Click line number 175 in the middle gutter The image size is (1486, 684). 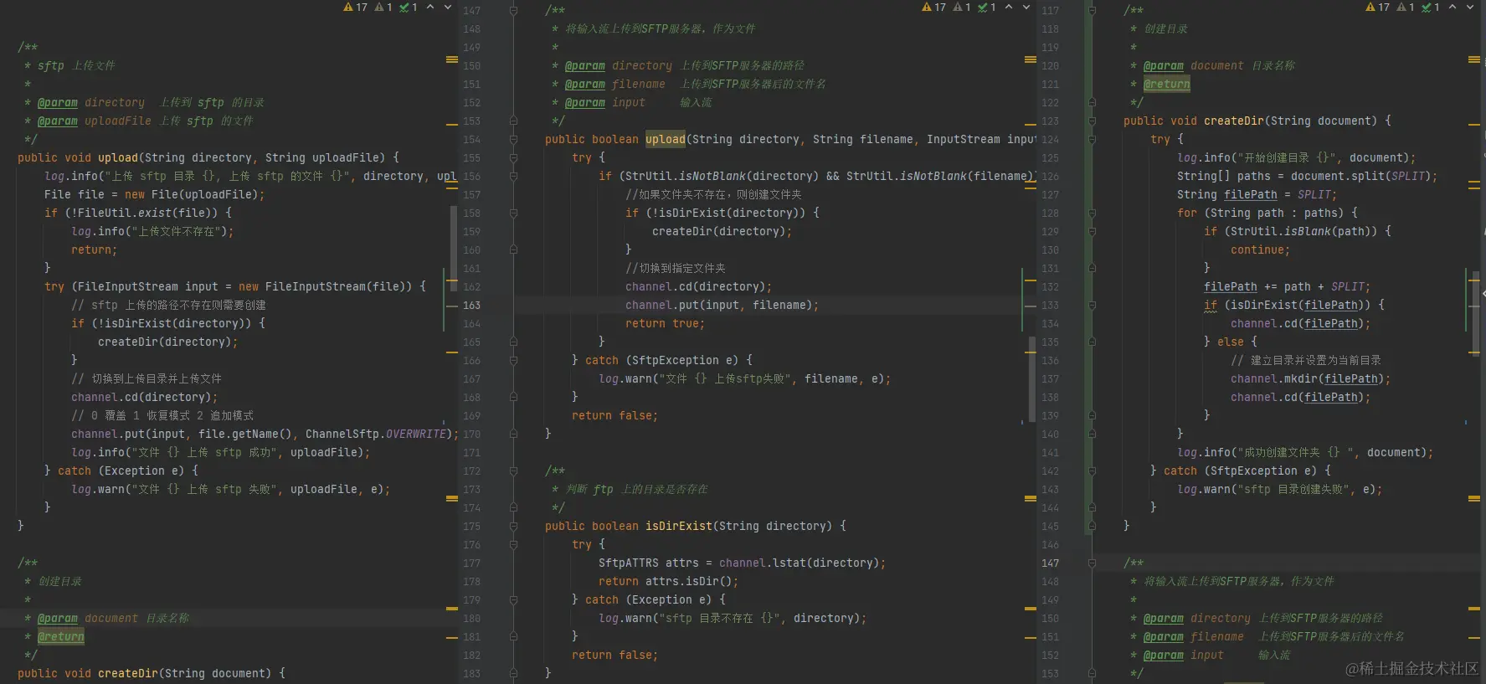[x=471, y=527]
